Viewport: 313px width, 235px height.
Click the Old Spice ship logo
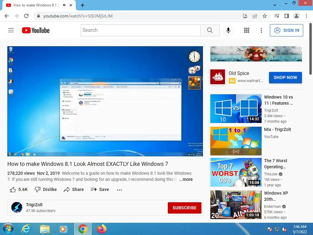[x=218, y=77]
